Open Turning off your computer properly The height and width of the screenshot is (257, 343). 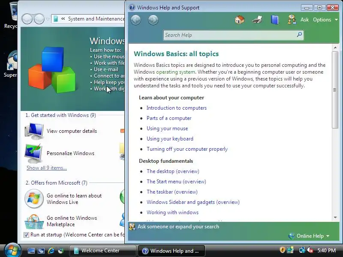(x=187, y=149)
